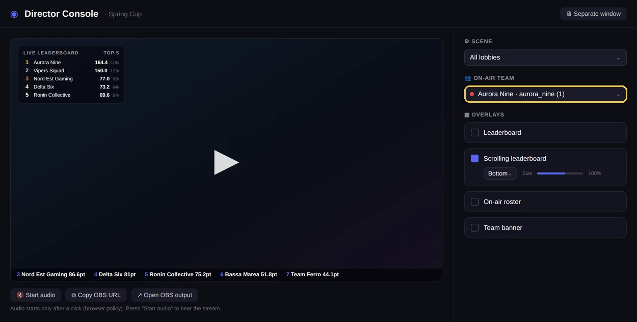
Task: Click the Spring Cup event label
Action: (x=123, y=14)
